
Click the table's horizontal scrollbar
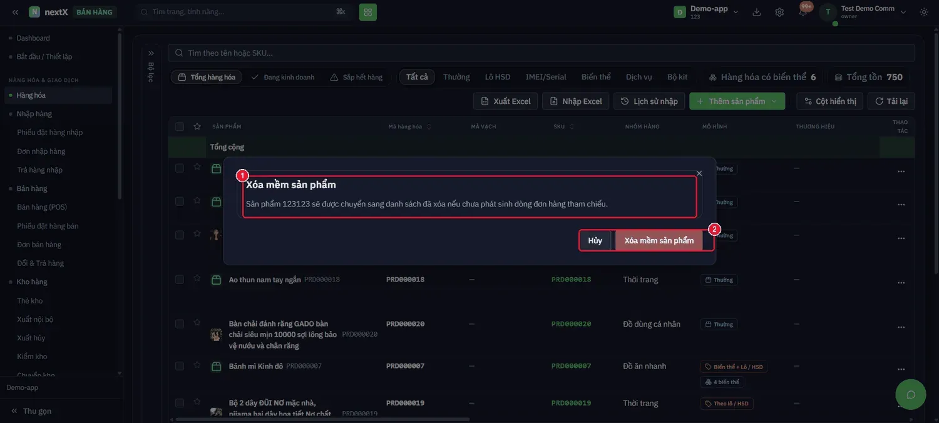click(x=322, y=419)
